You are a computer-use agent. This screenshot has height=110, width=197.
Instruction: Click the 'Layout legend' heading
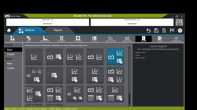[x=158, y=46]
